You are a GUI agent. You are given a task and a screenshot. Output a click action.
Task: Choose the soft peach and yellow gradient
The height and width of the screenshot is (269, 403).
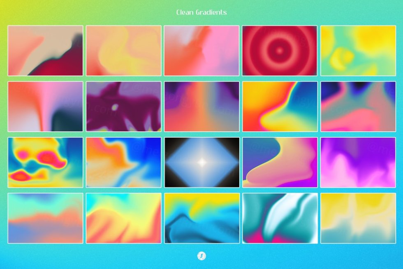(123, 51)
